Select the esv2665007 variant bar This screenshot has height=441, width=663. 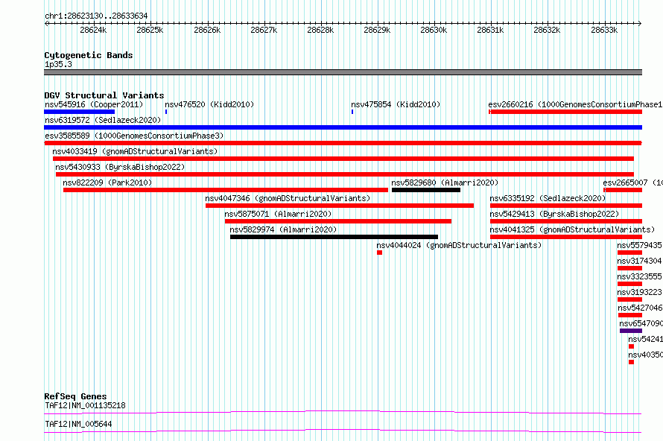623,190
